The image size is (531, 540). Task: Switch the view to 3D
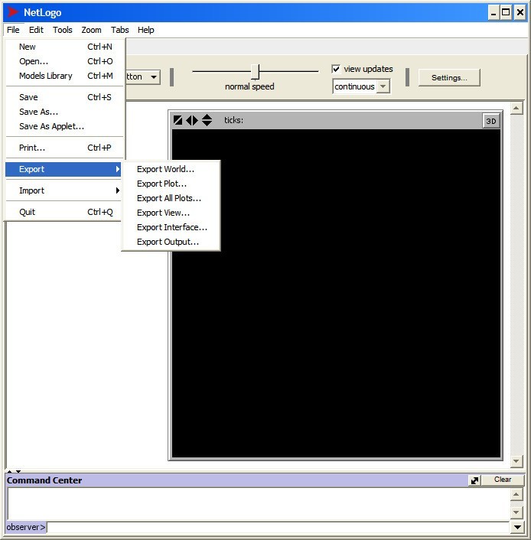point(491,121)
